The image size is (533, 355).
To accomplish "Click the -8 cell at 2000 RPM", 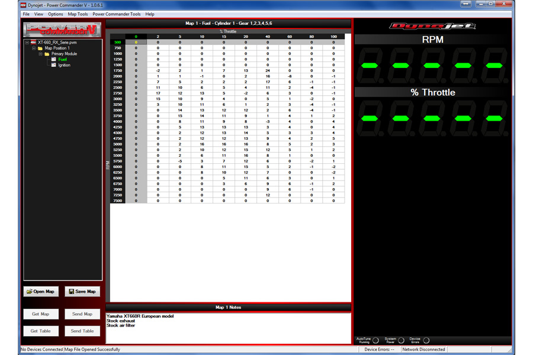I will (290, 76).
